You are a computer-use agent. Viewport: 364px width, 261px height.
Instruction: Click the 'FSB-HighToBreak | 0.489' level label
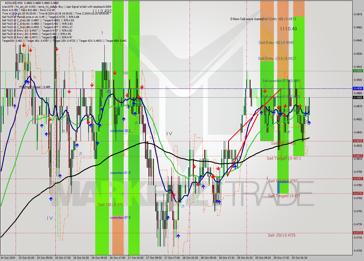(35, 87)
